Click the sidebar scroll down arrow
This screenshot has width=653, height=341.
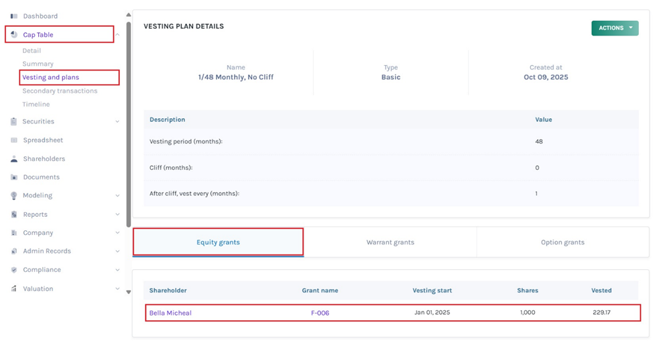pyautogui.click(x=129, y=292)
